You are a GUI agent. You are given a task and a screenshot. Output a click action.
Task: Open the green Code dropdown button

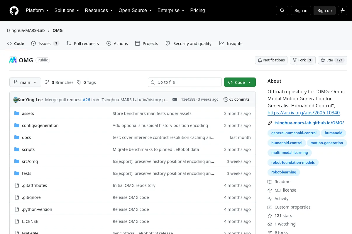[x=240, y=82]
